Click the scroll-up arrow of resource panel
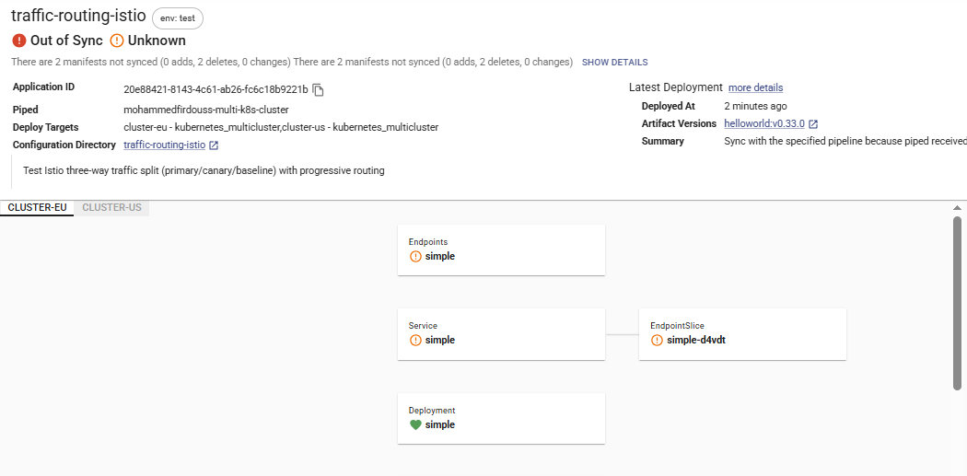This screenshot has width=967, height=476. [x=958, y=208]
